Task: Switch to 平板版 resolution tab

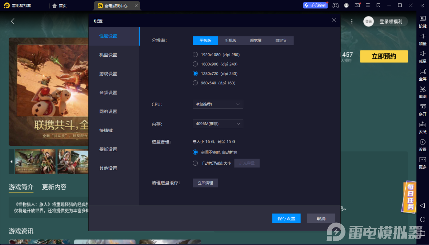Action: [x=205, y=40]
